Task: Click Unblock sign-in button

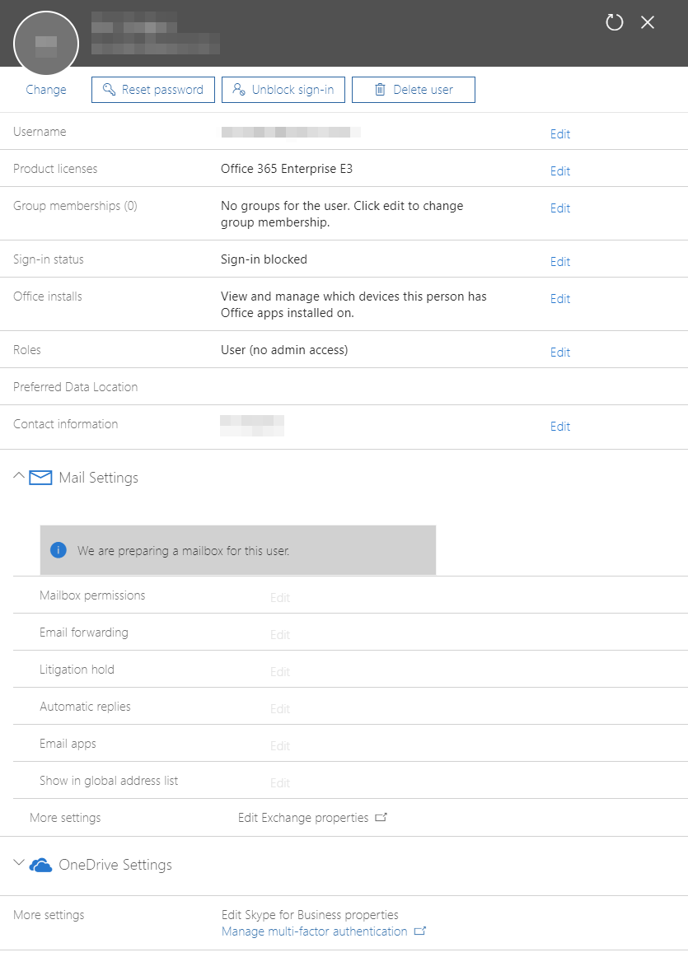Action: (283, 90)
